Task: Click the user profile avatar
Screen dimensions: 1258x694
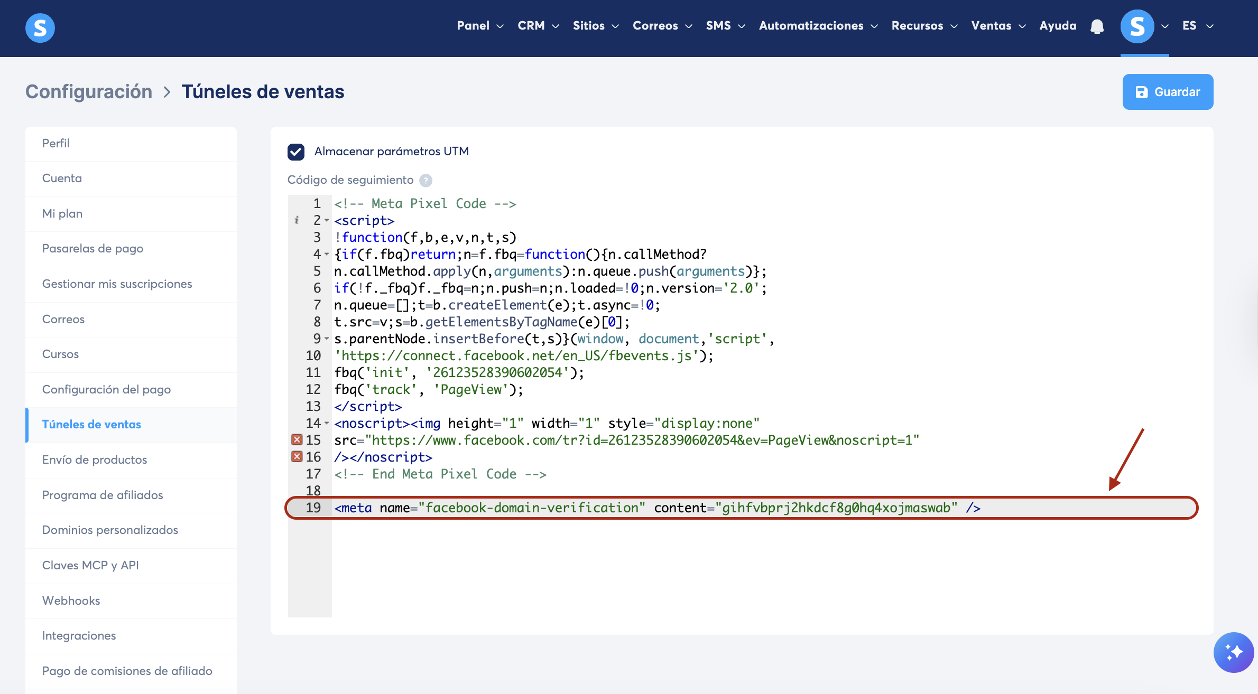Action: pyautogui.click(x=1137, y=26)
